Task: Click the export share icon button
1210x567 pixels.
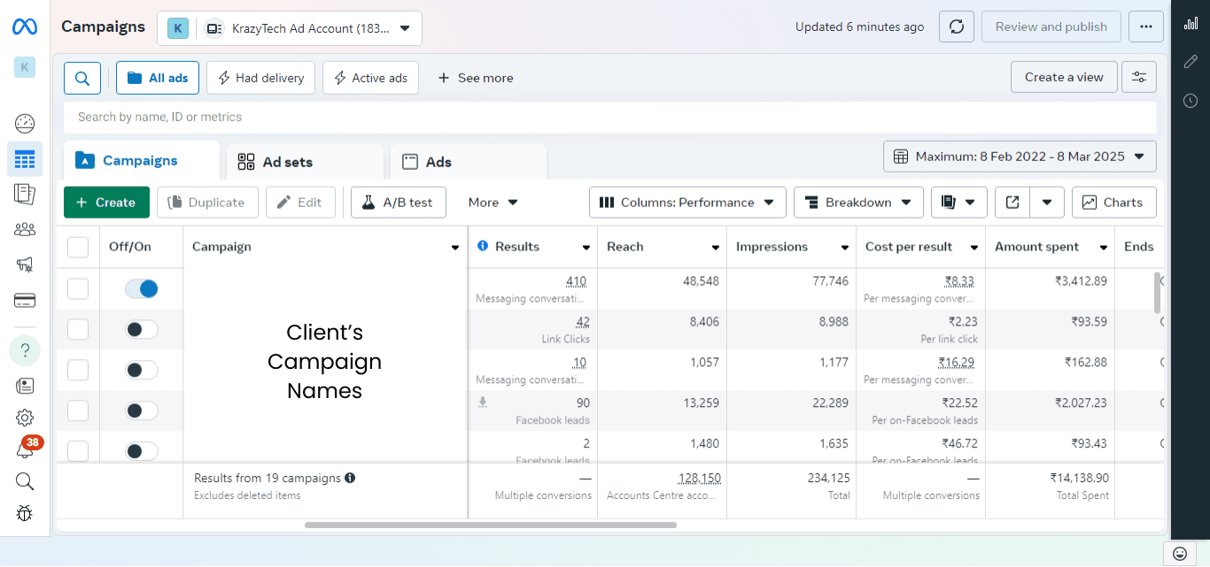Action: (x=1012, y=203)
